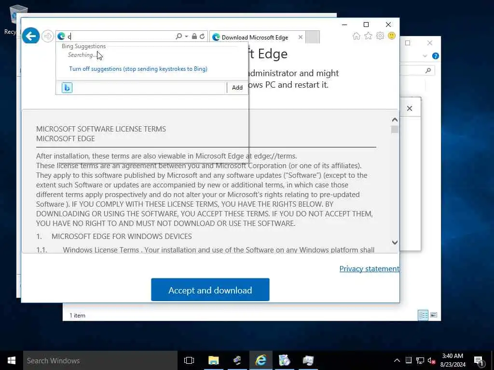Click Add search provider button
The height and width of the screenshot is (370, 494).
[237, 88]
